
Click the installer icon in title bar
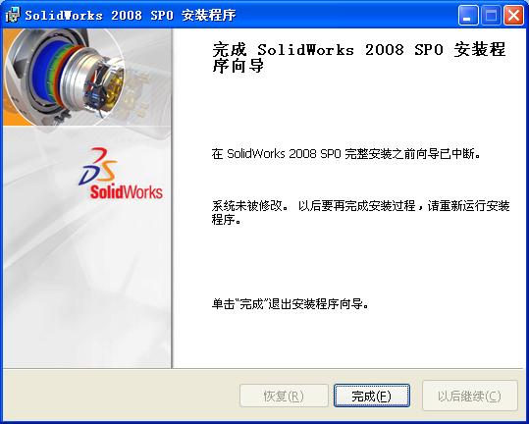[13, 15]
